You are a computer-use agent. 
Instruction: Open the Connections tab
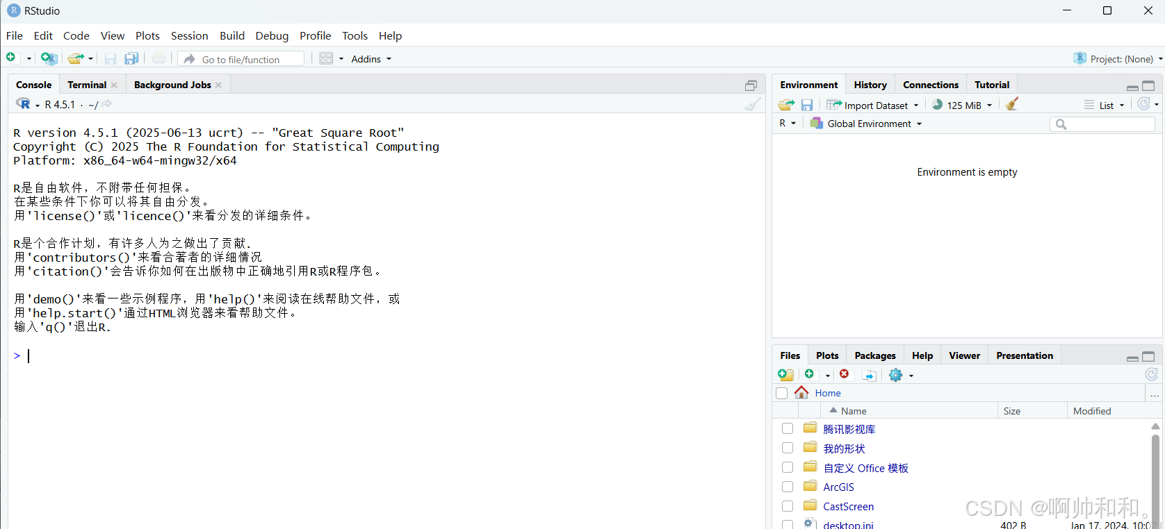[x=931, y=85]
